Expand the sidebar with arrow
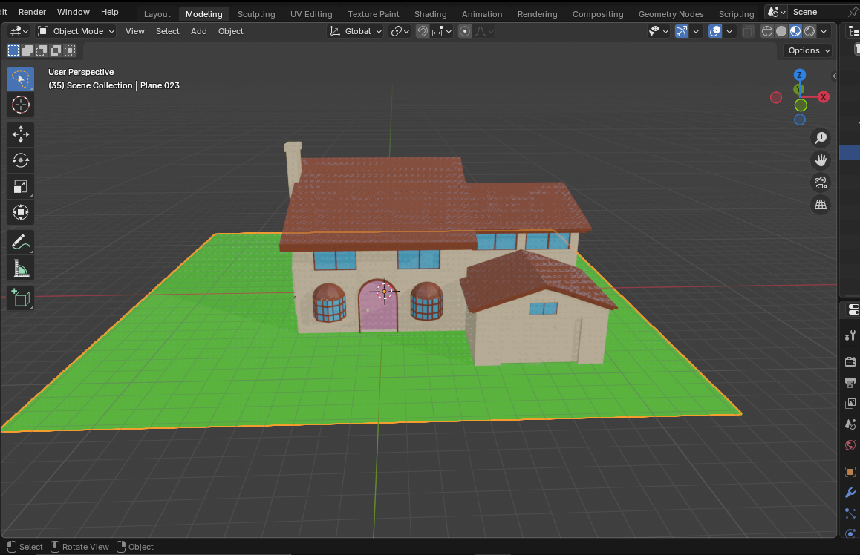The height and width of the screenshot is (555, 860). 834,76
